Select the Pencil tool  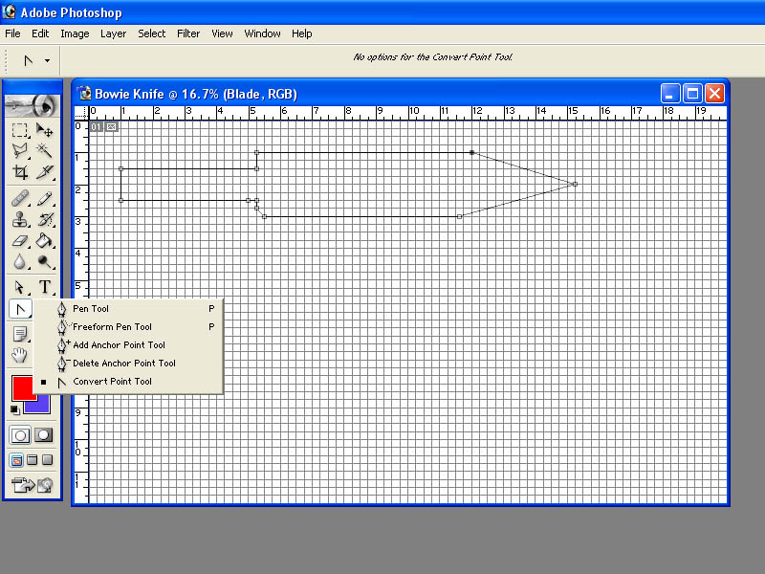pyautogui.click(x=44, y=199)
